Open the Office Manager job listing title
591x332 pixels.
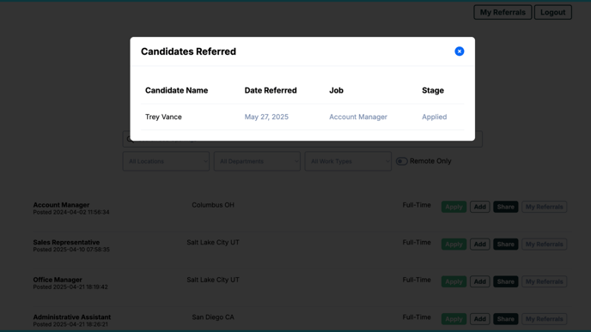tap(58, 280)
